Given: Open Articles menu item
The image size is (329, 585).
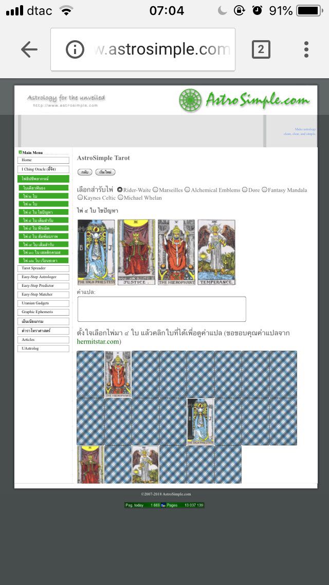Looking at the screenshot, I should click(x=43, y=340).
